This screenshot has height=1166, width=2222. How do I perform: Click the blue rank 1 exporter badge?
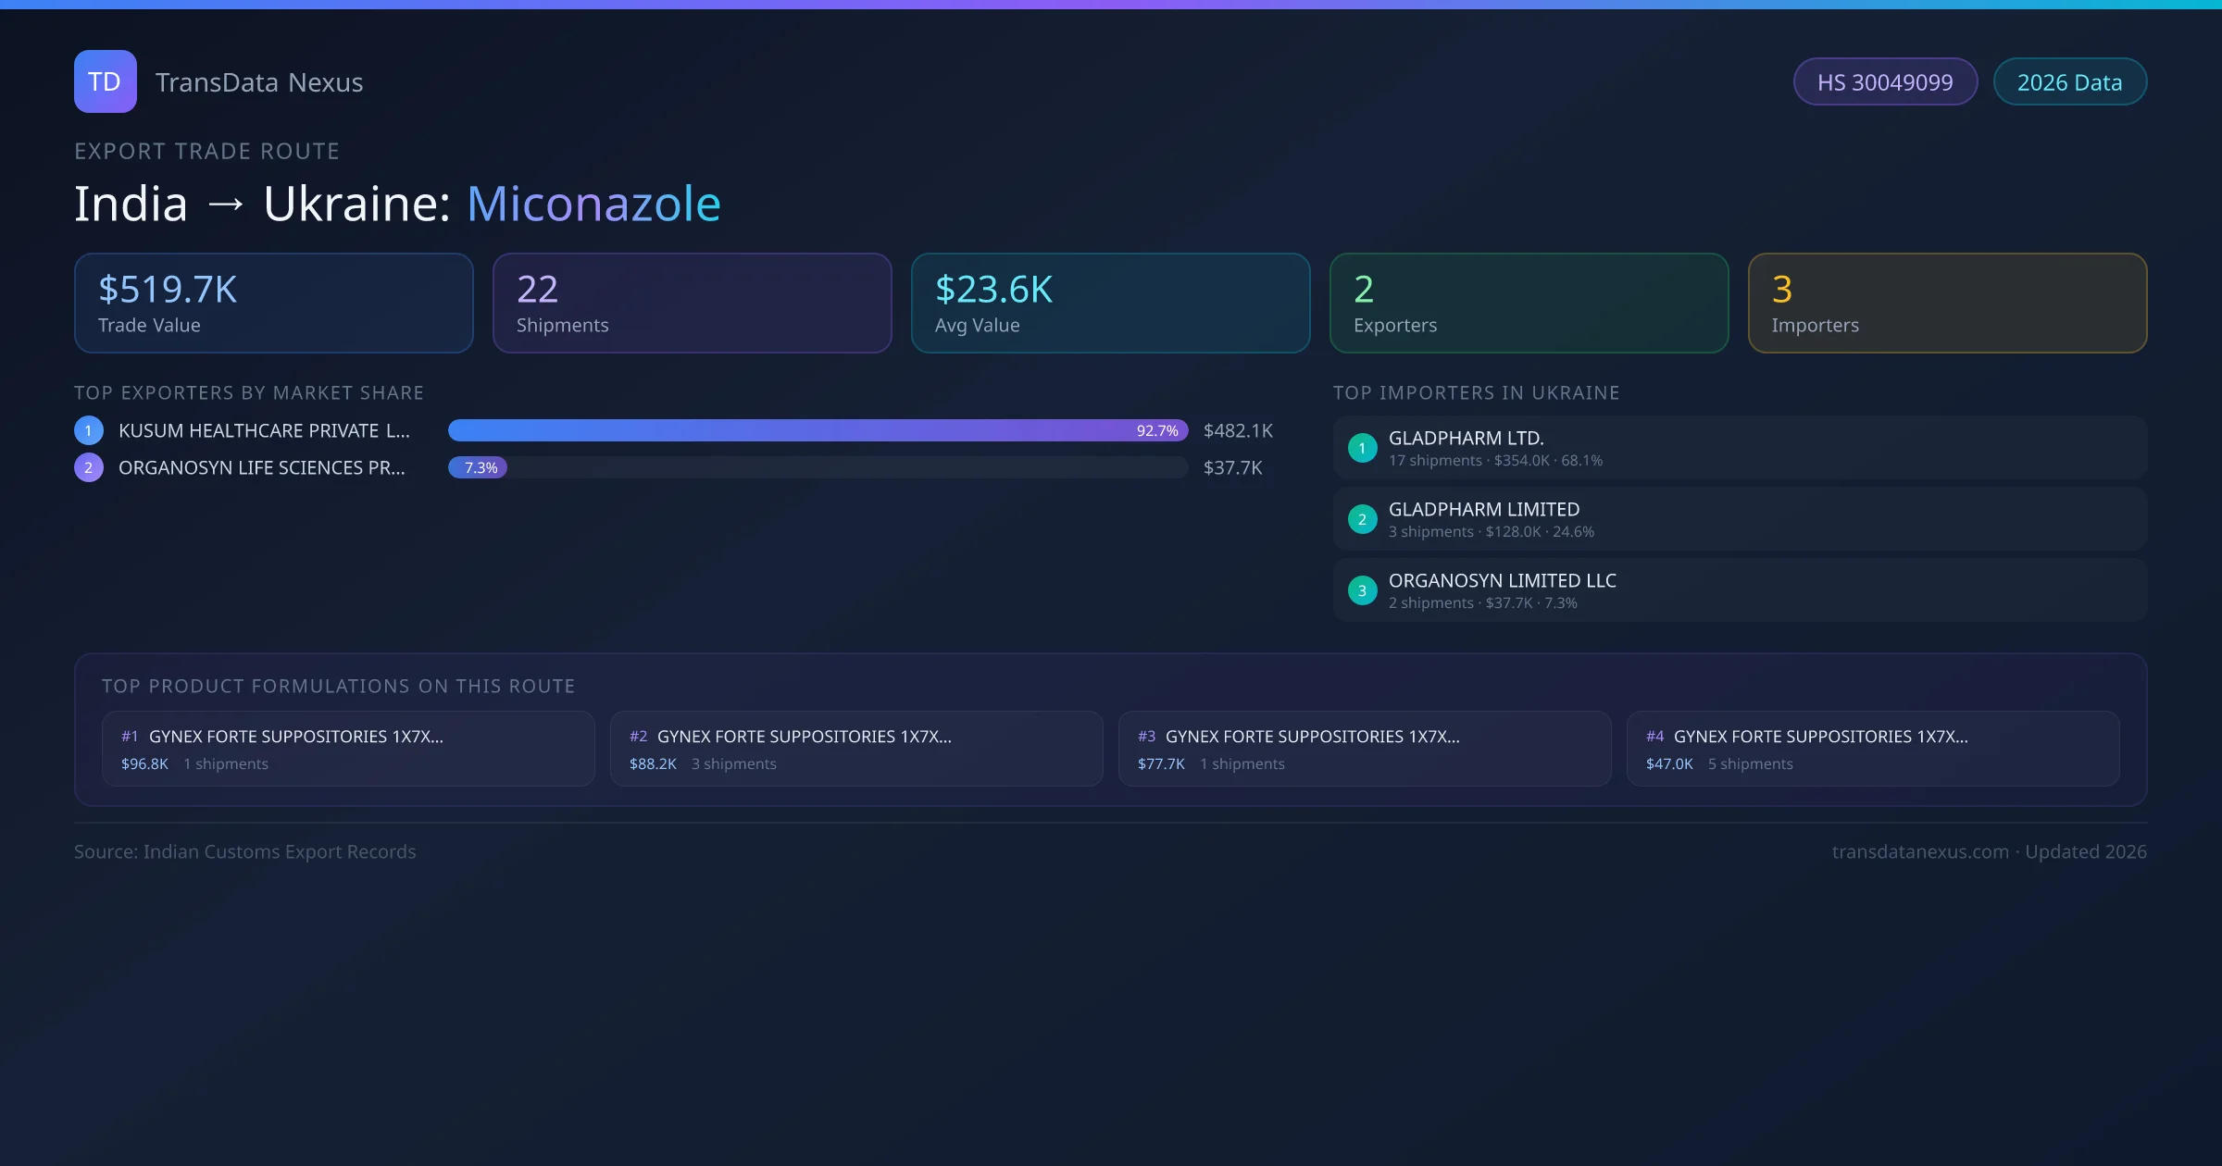(88, 430)
